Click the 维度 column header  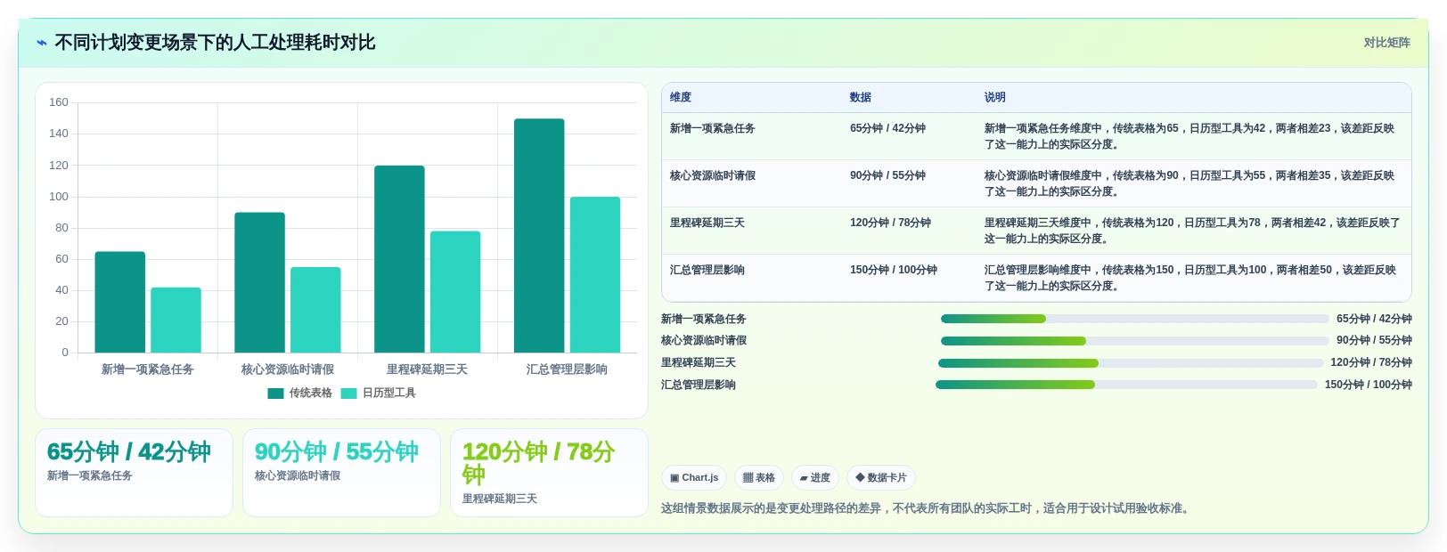tap(681, 98)
